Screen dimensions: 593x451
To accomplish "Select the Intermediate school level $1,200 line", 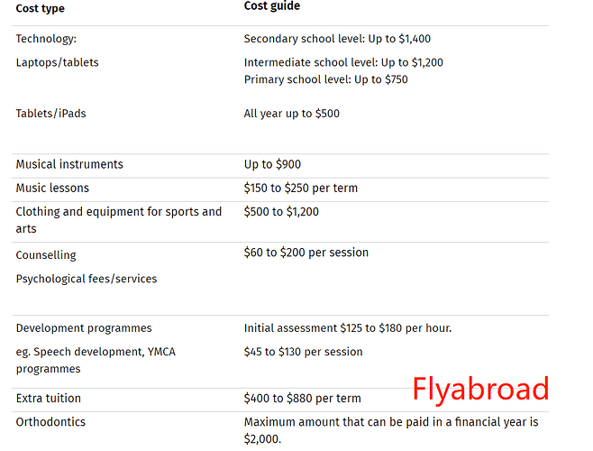I will [x=343, y=63].
